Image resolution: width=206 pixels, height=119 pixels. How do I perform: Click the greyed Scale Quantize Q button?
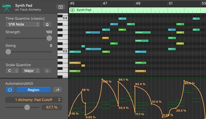tap(47, 71)
